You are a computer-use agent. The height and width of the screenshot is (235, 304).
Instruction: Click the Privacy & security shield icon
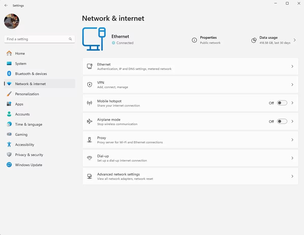(x=9, y=155)
